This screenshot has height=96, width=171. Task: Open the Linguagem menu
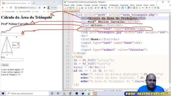103,5
